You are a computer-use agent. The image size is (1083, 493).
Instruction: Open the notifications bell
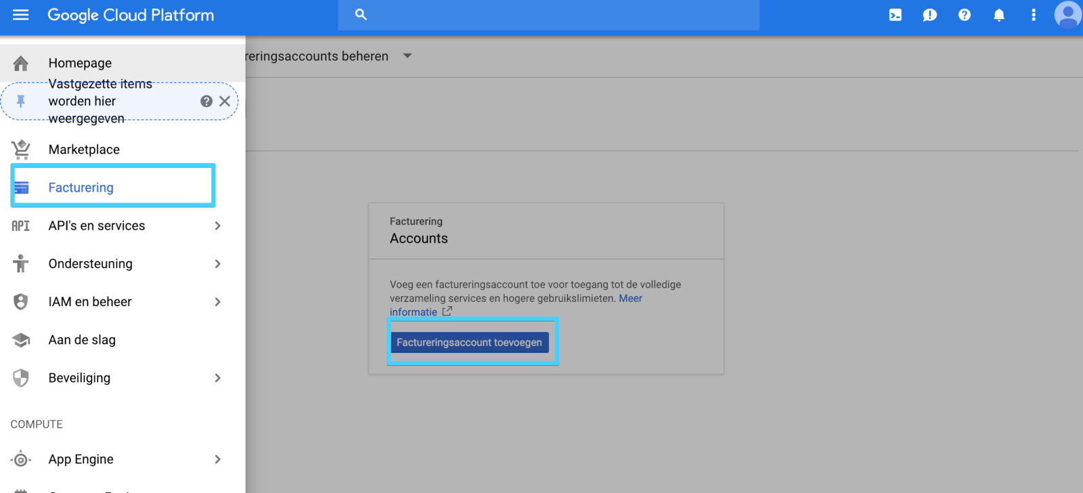coord(998,15)
